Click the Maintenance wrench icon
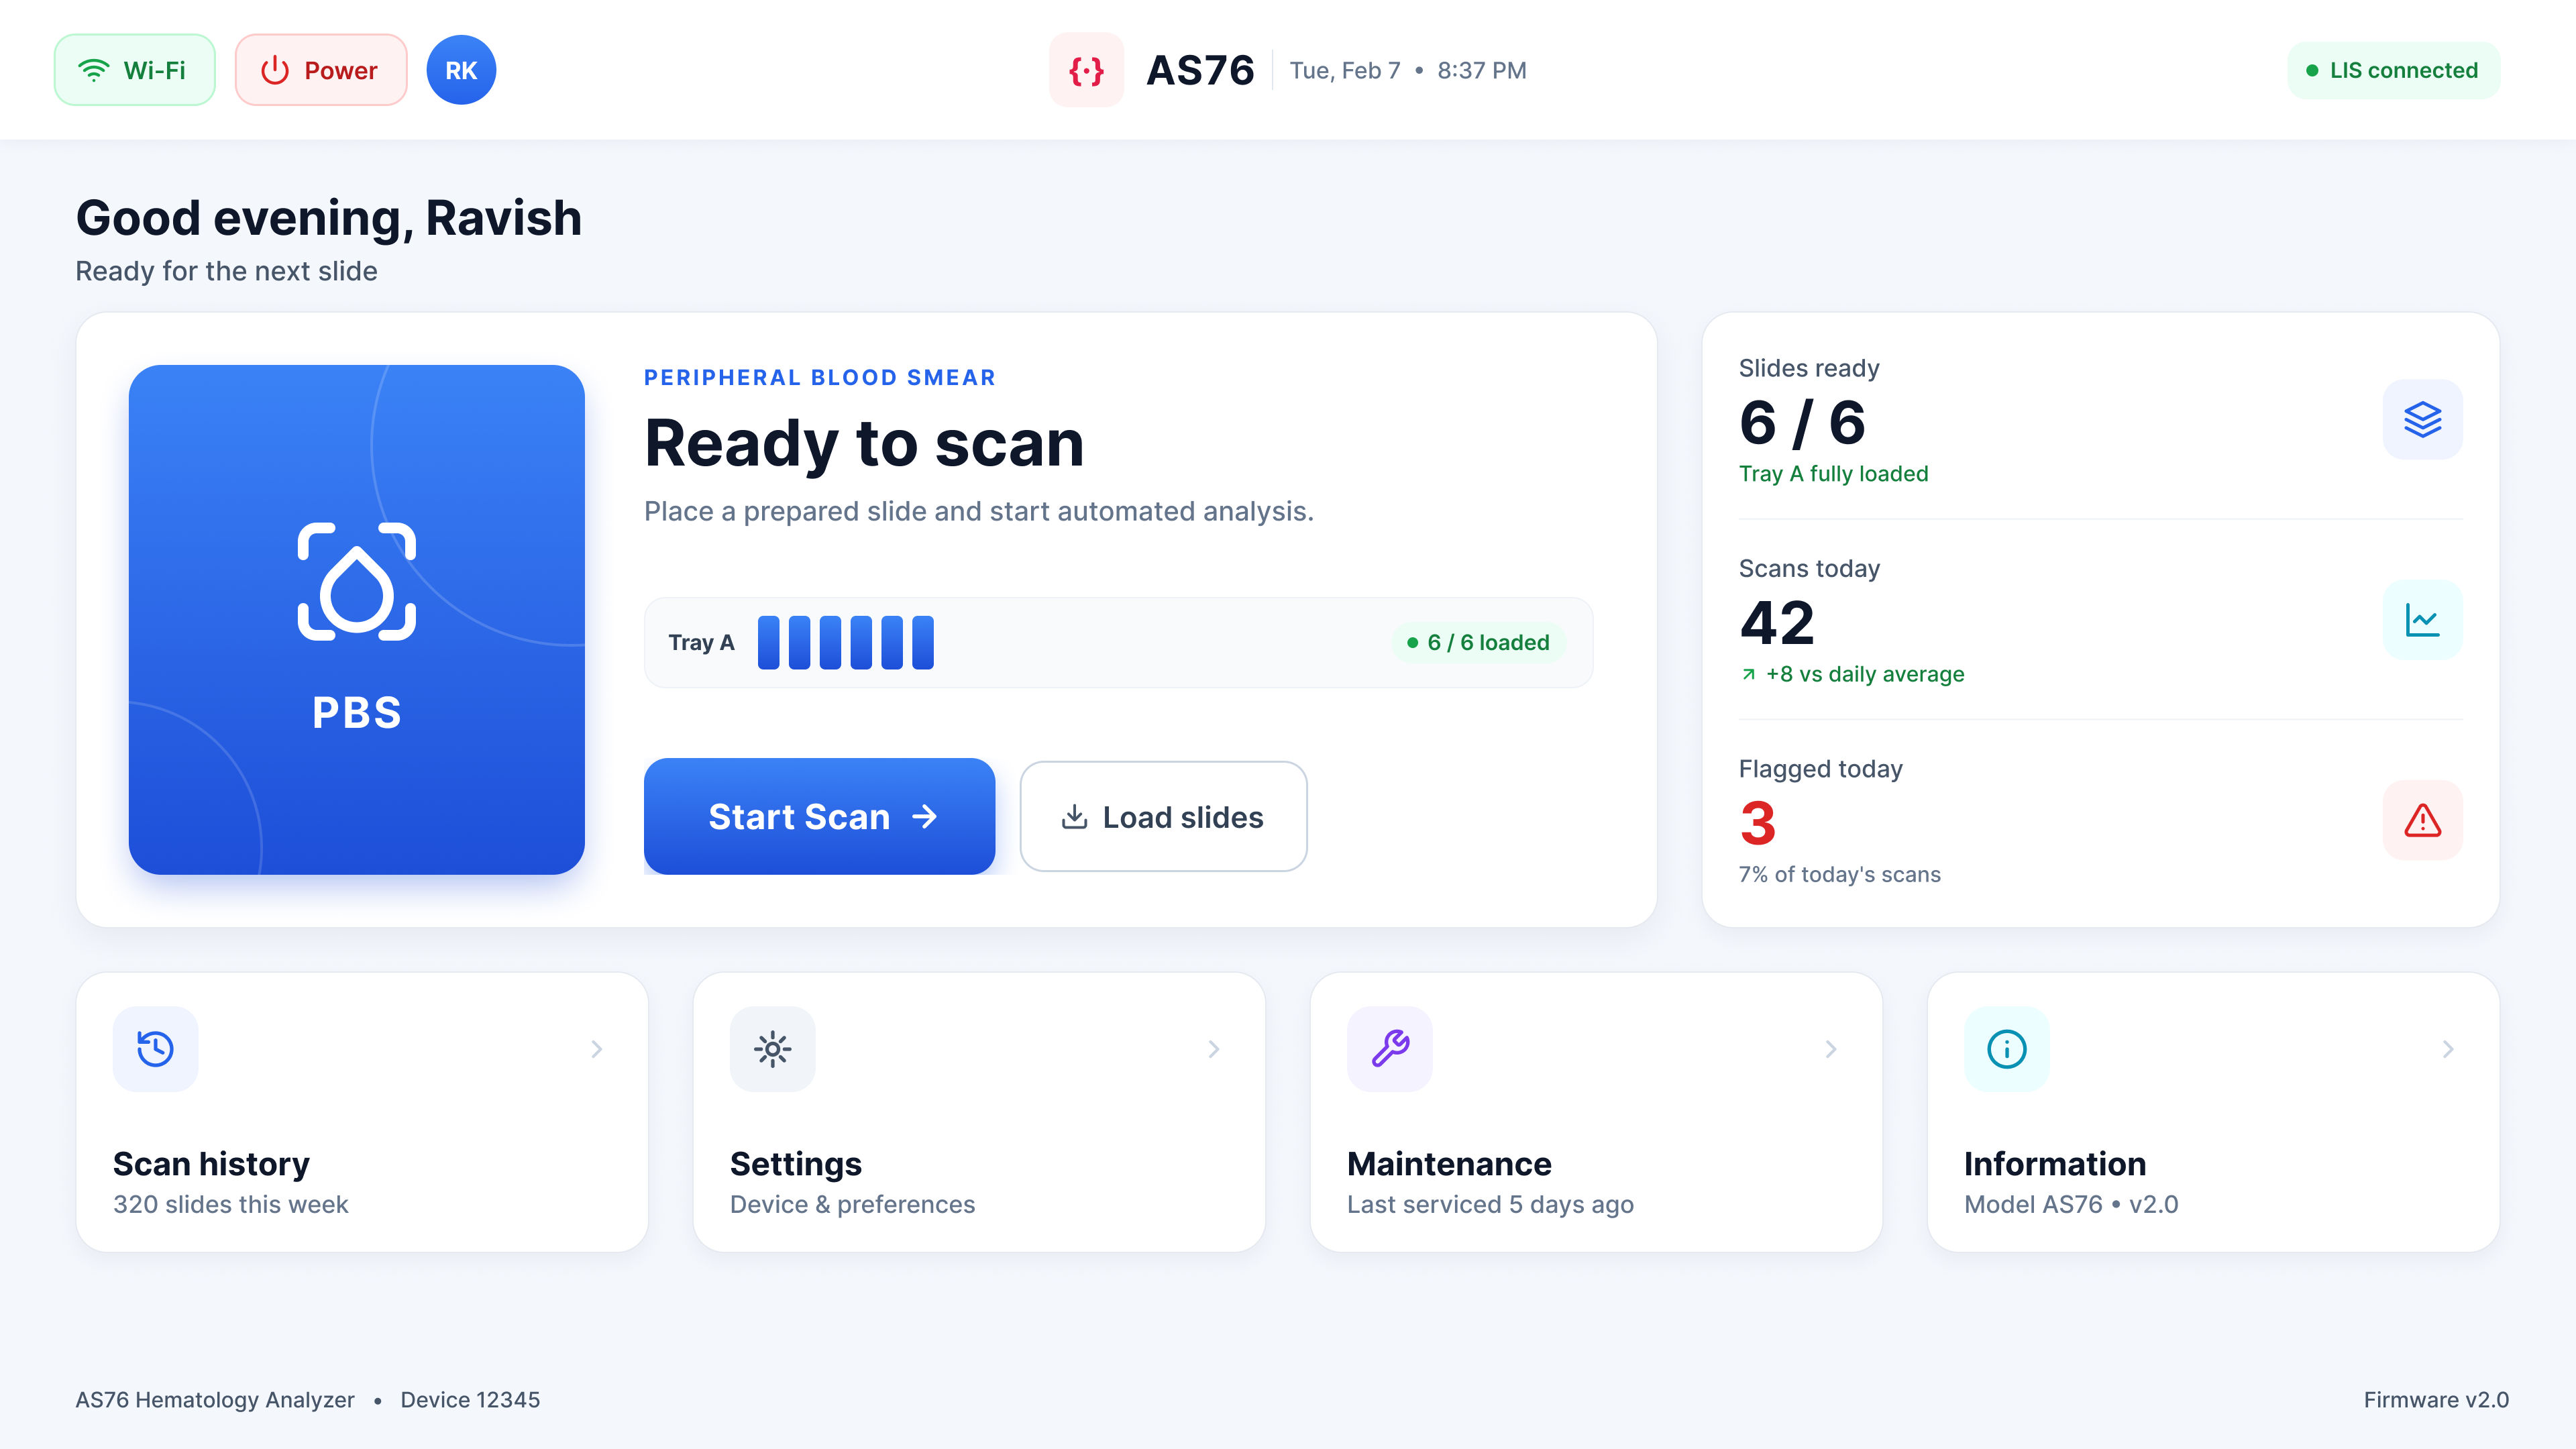This screenshot has height=1449, width=2576. click(x=1390, y=1049)
